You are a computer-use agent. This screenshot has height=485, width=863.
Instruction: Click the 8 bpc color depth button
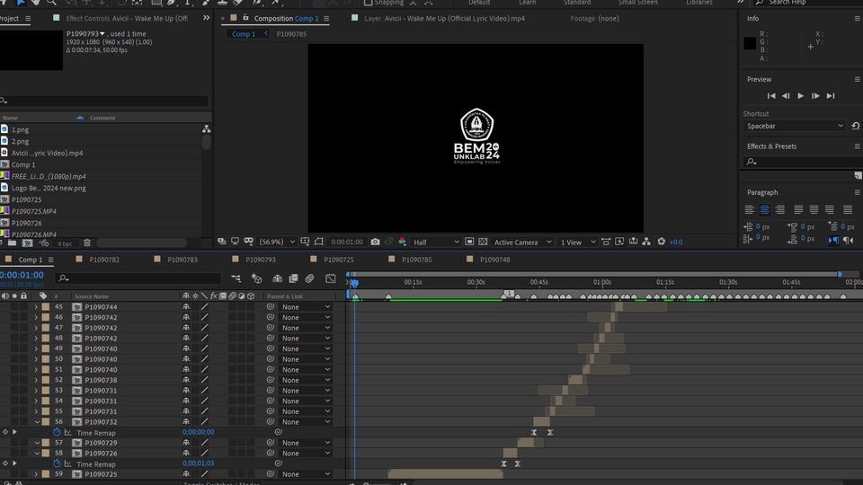click(65, 242)
